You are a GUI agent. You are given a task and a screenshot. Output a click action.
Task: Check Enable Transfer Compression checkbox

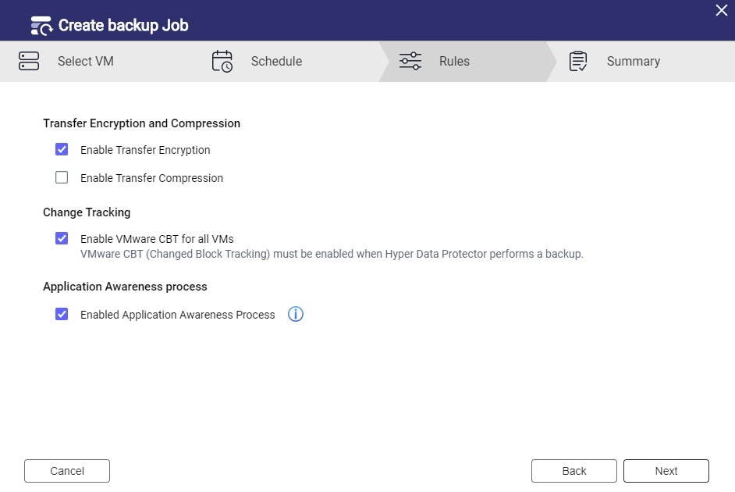[x=62, y=177]
